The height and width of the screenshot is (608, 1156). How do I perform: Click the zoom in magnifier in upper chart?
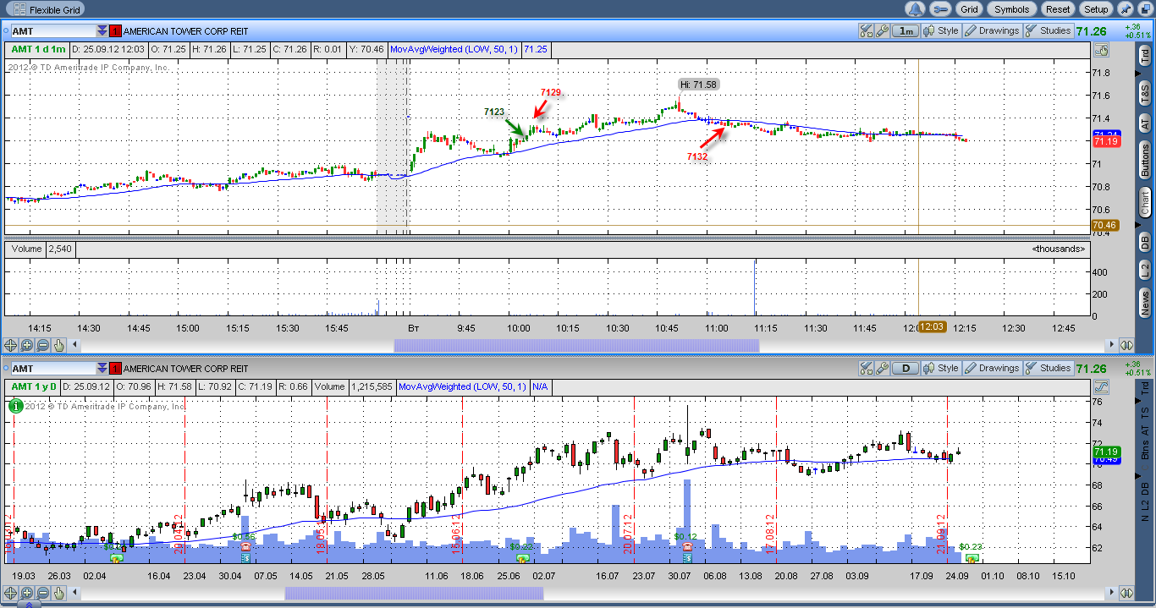(27, 345)
